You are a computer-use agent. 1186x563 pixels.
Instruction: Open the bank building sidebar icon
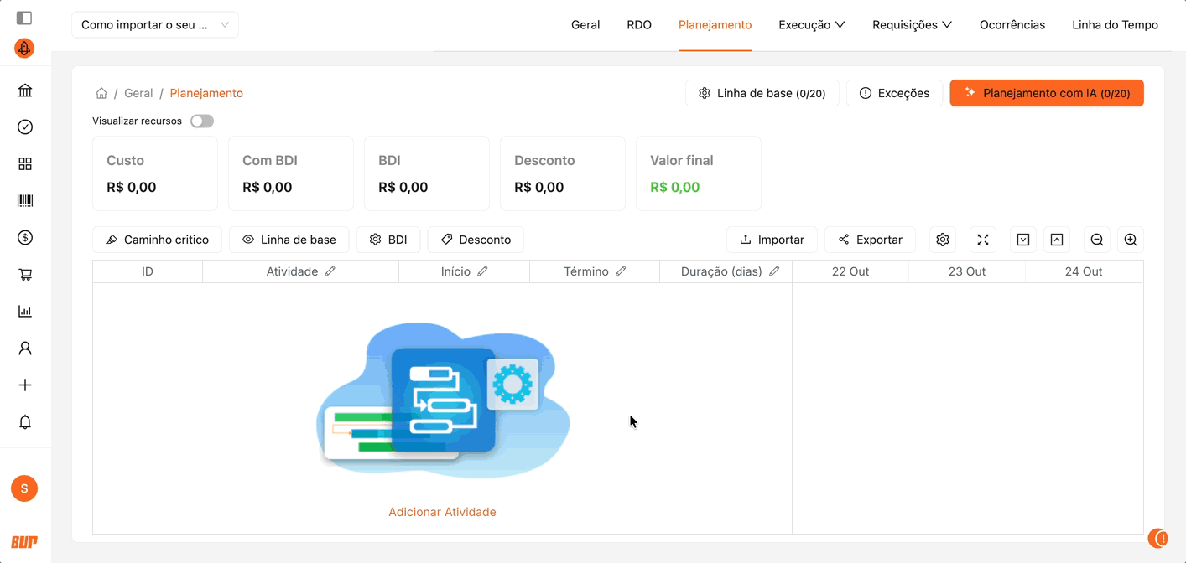tap(25, 90)
